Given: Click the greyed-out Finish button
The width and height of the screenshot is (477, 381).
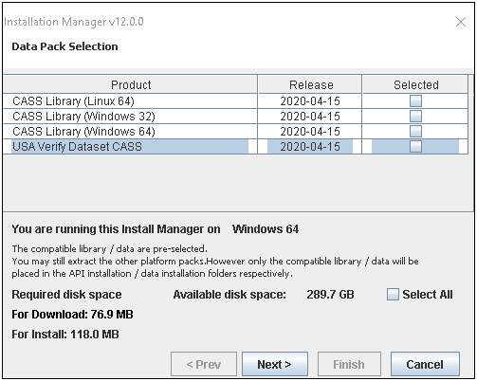Looking at the screenshot, I should click(349, 364).
